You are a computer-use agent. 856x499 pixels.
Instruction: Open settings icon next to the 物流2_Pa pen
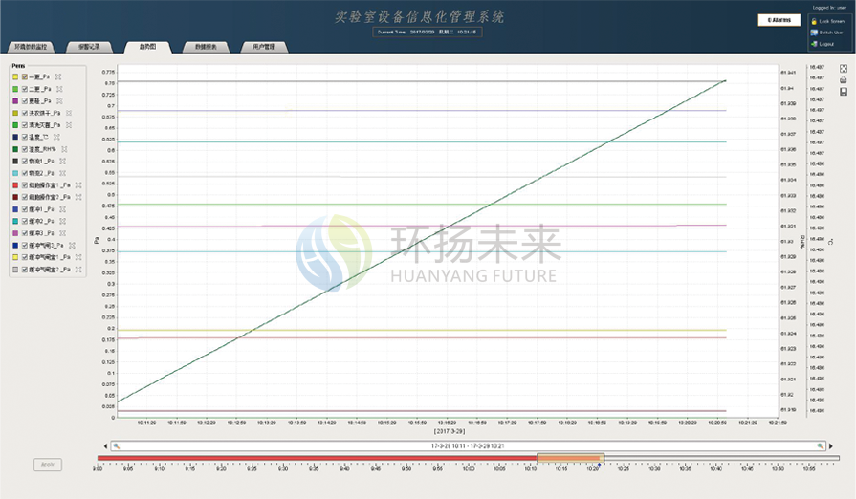pos(63,173)
